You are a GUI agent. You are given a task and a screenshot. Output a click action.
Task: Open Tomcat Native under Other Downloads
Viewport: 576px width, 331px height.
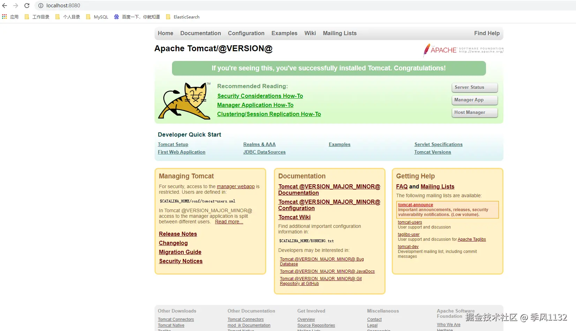click(171, 326)
